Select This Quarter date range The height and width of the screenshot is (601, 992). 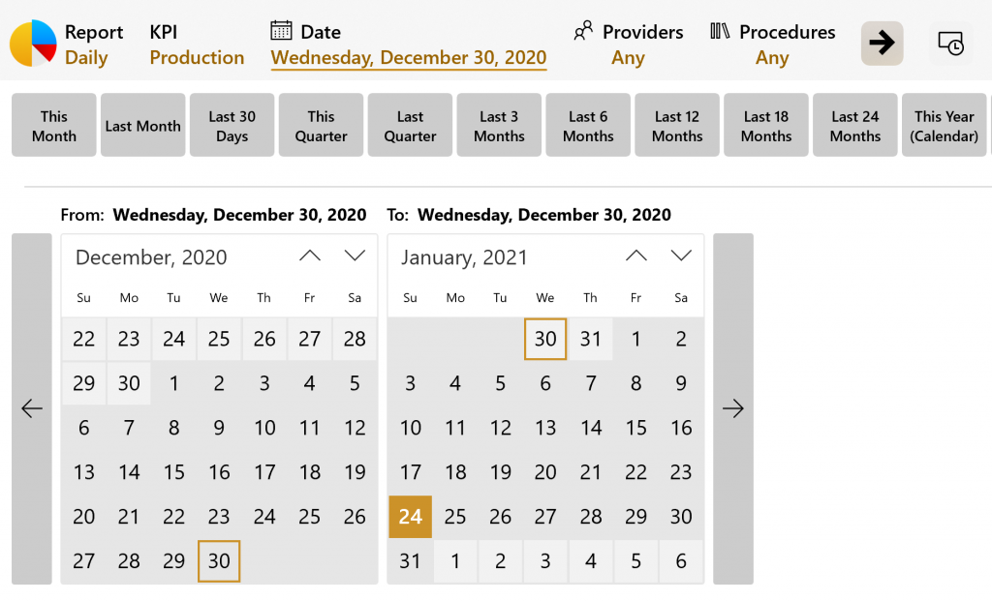pyautogui.click(x=322, y=126)
